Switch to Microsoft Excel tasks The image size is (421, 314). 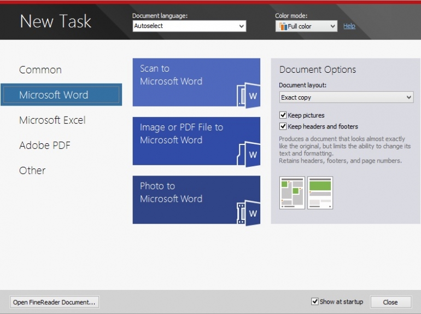(x=52, y=120)
